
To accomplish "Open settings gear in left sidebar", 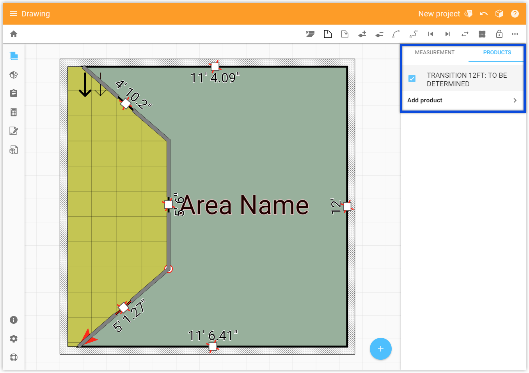I will click(14, 339).
